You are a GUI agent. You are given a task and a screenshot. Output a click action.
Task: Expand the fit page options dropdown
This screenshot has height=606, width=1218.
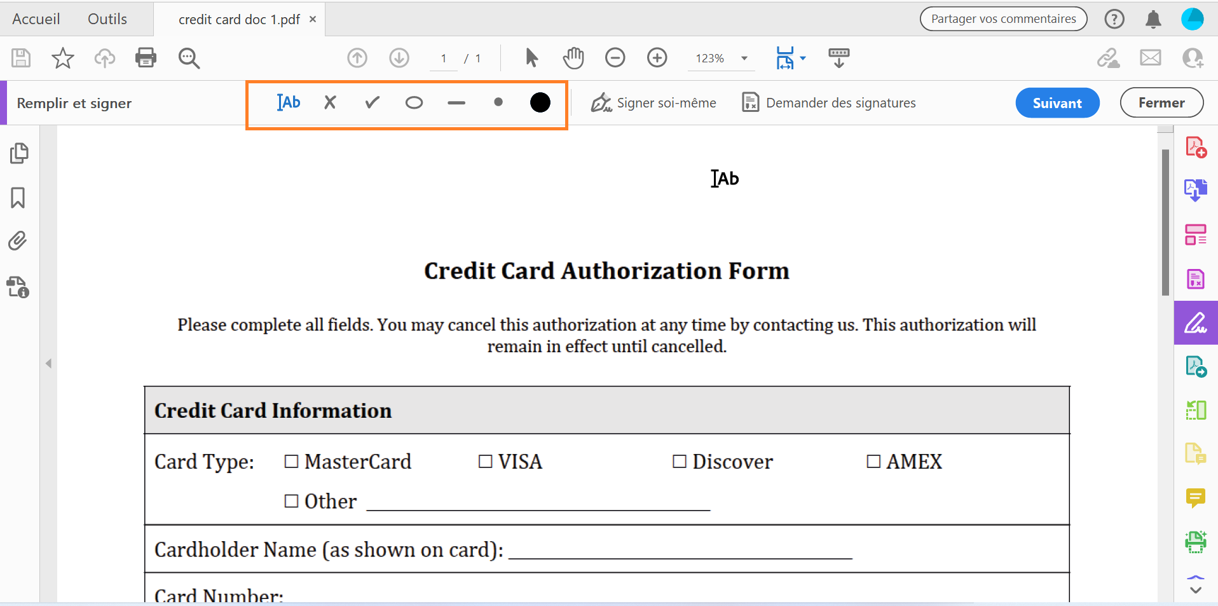tap(803, 58)
